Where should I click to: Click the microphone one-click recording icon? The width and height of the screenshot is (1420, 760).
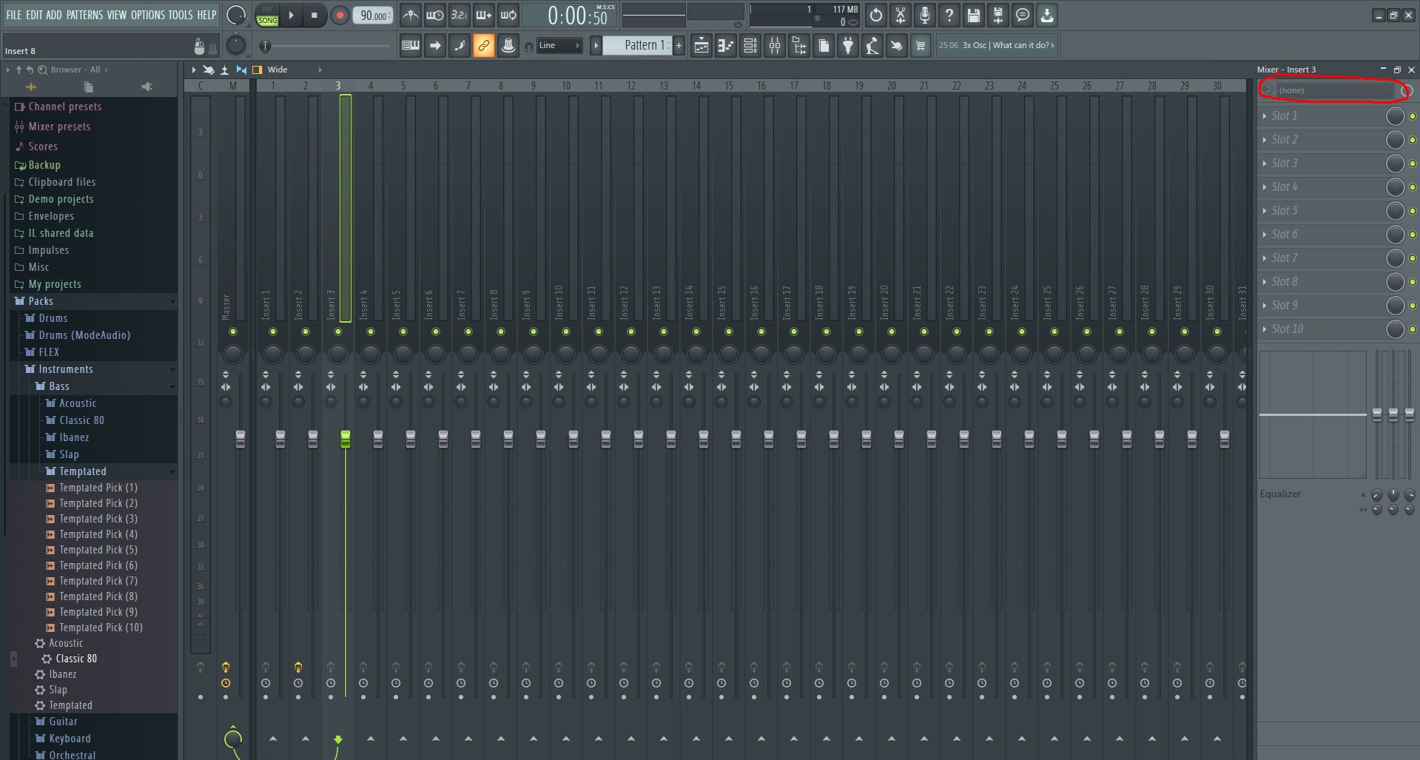click(x=925, y=15)
